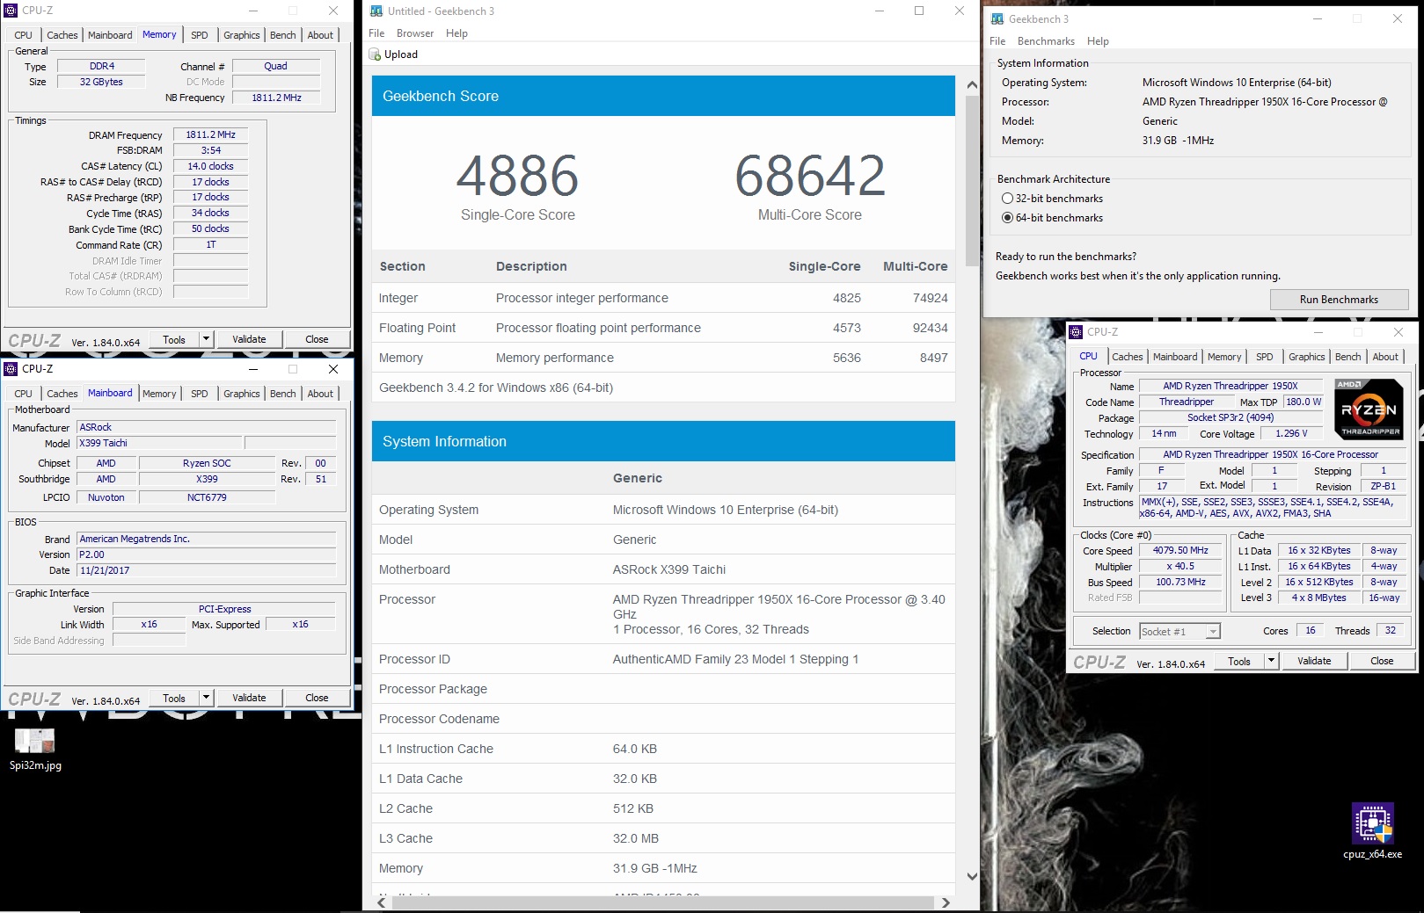This screenshot has height=913, width=1424.
Task: Click CPU-Z app icon in Memory window title bar
Action: click(11, 11)
